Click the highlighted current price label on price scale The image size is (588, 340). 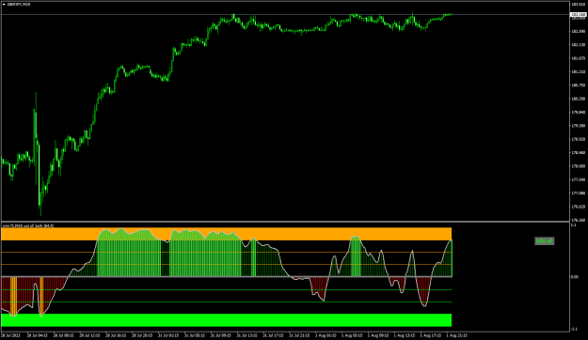pyautogui.click(x=578, y=15)
